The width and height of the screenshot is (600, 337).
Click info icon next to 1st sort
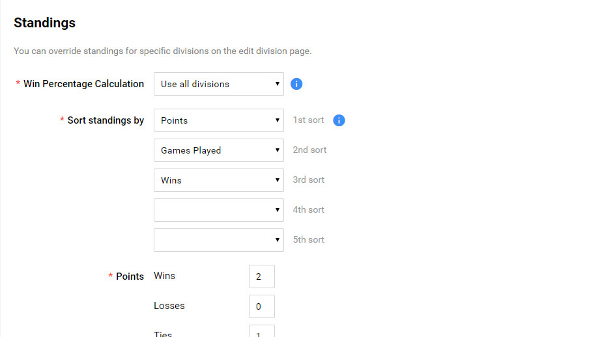coord(339,120)
